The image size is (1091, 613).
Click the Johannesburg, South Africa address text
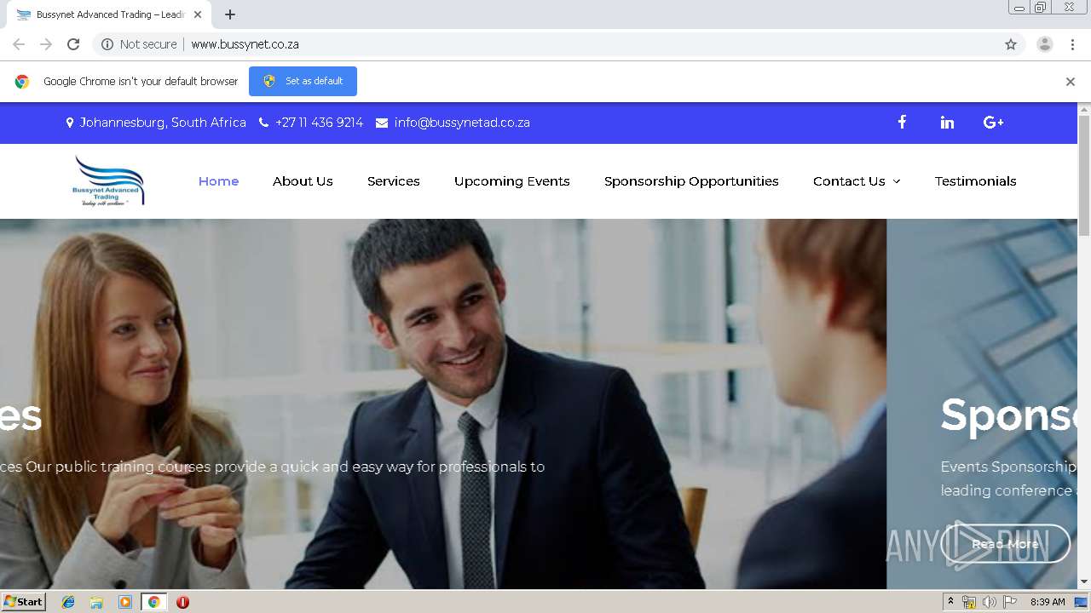click(163, 123)
